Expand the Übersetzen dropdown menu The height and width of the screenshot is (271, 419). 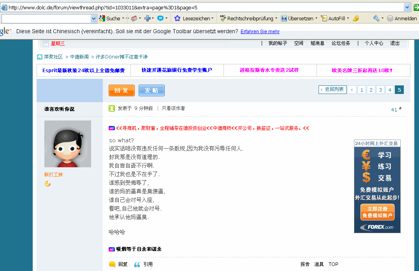click(316, 18)
